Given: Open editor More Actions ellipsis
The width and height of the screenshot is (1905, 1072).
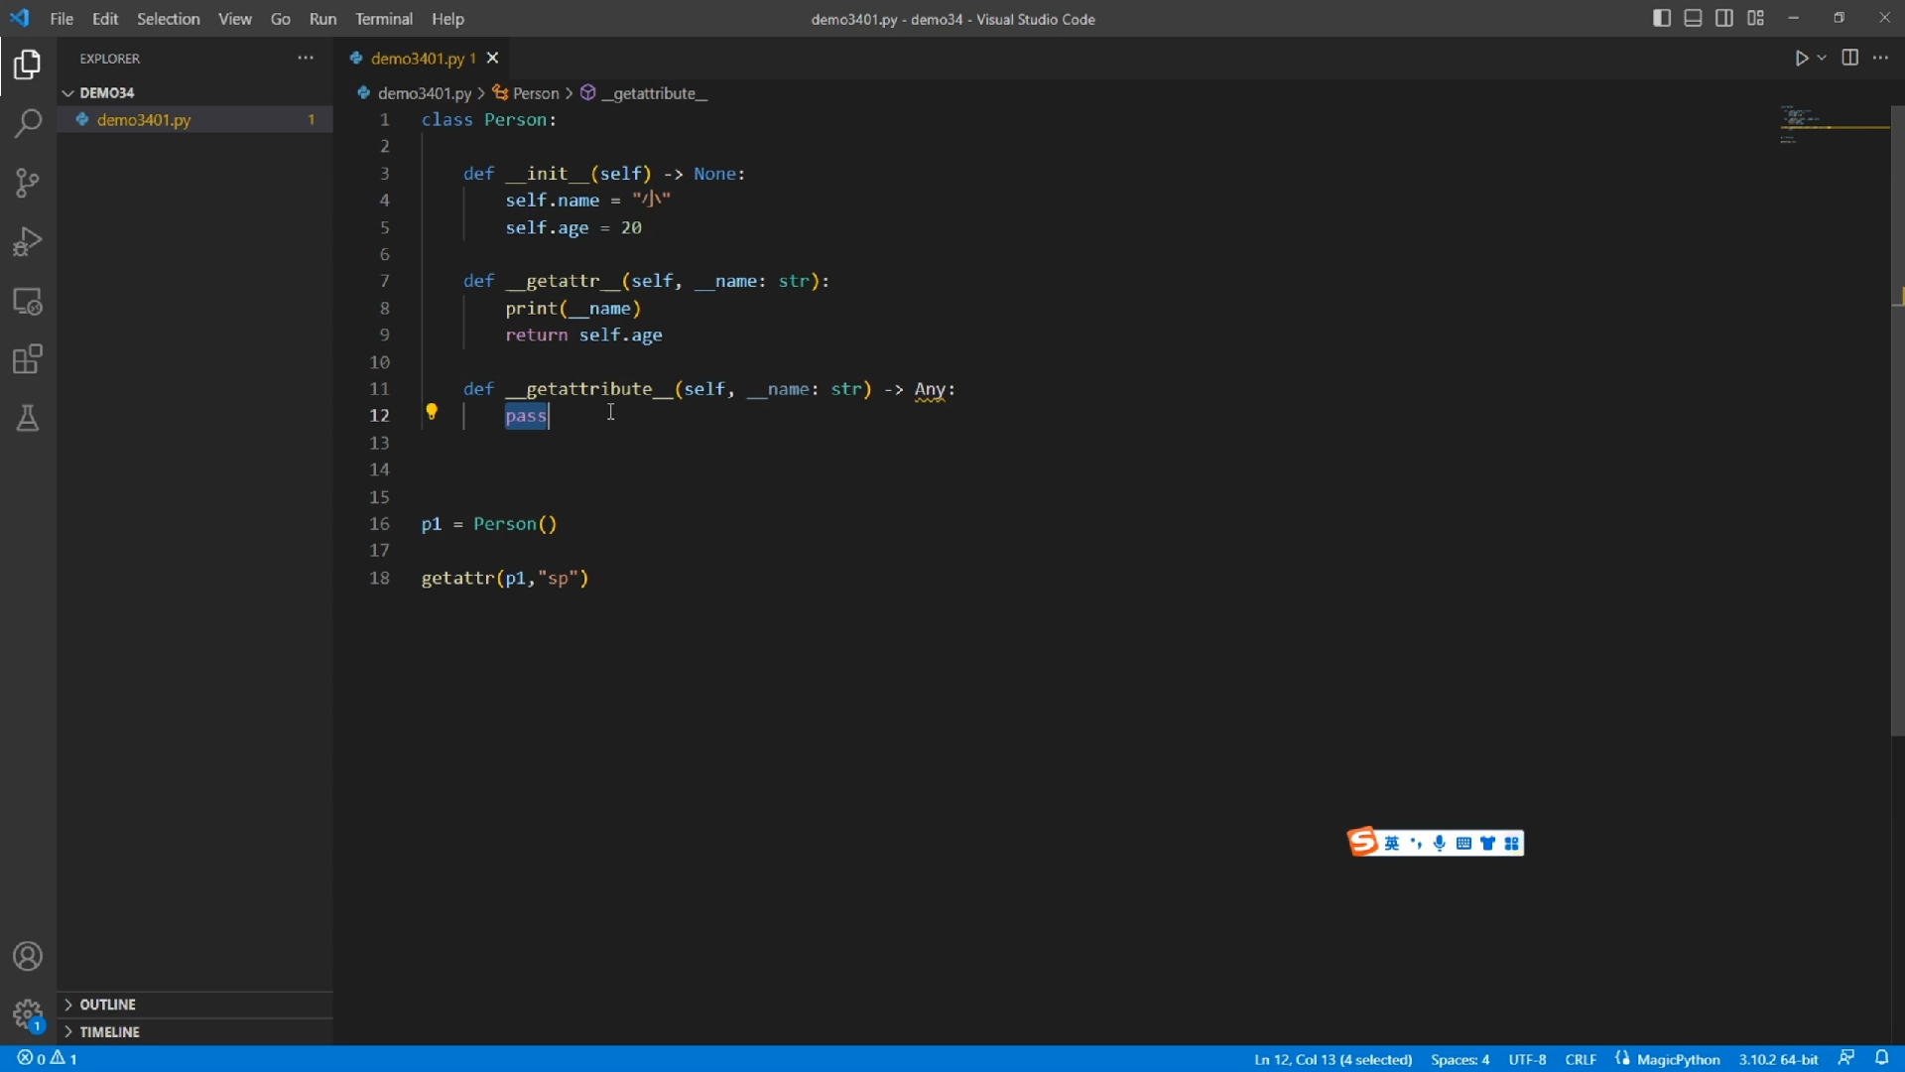Looking at the screenshot, I should [x=1881, y=58].
